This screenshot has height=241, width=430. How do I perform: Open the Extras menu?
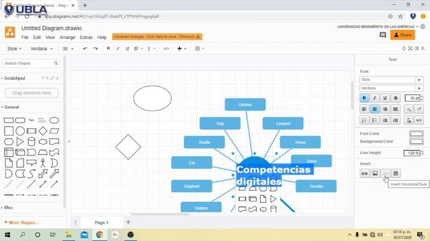pos(86,37)
